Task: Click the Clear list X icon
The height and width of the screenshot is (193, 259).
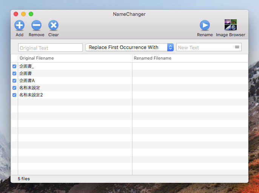Action: click(53, 25)
